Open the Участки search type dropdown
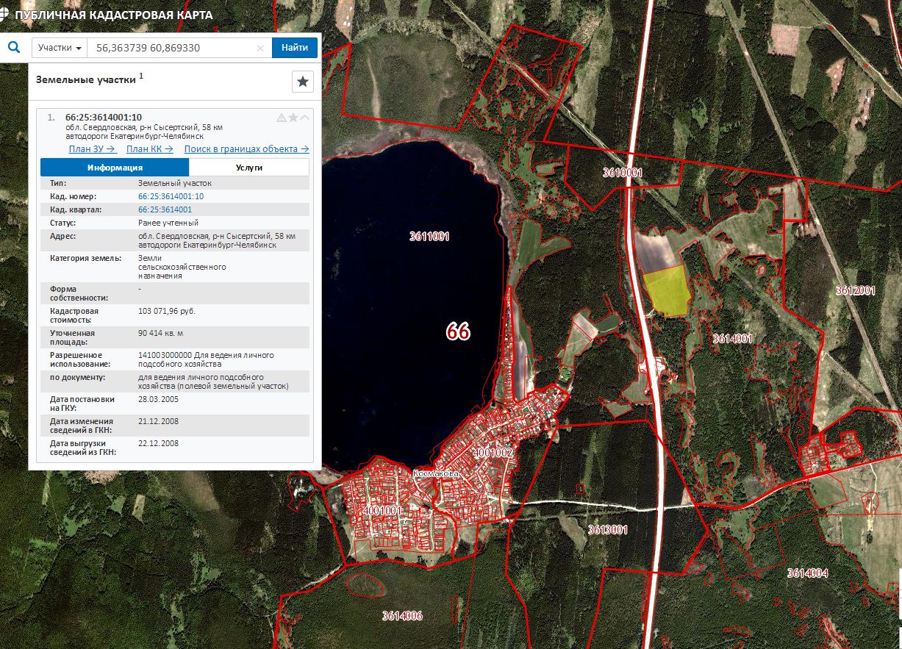 pos(60,48)
